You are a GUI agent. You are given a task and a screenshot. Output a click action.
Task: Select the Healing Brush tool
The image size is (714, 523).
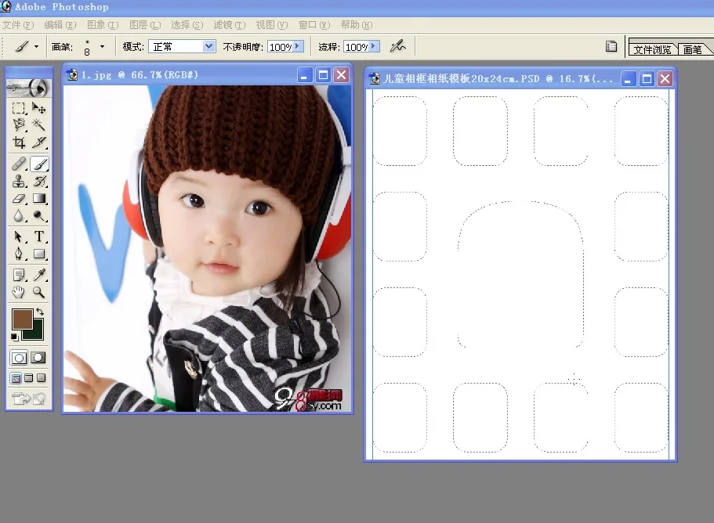click(19, 164)
